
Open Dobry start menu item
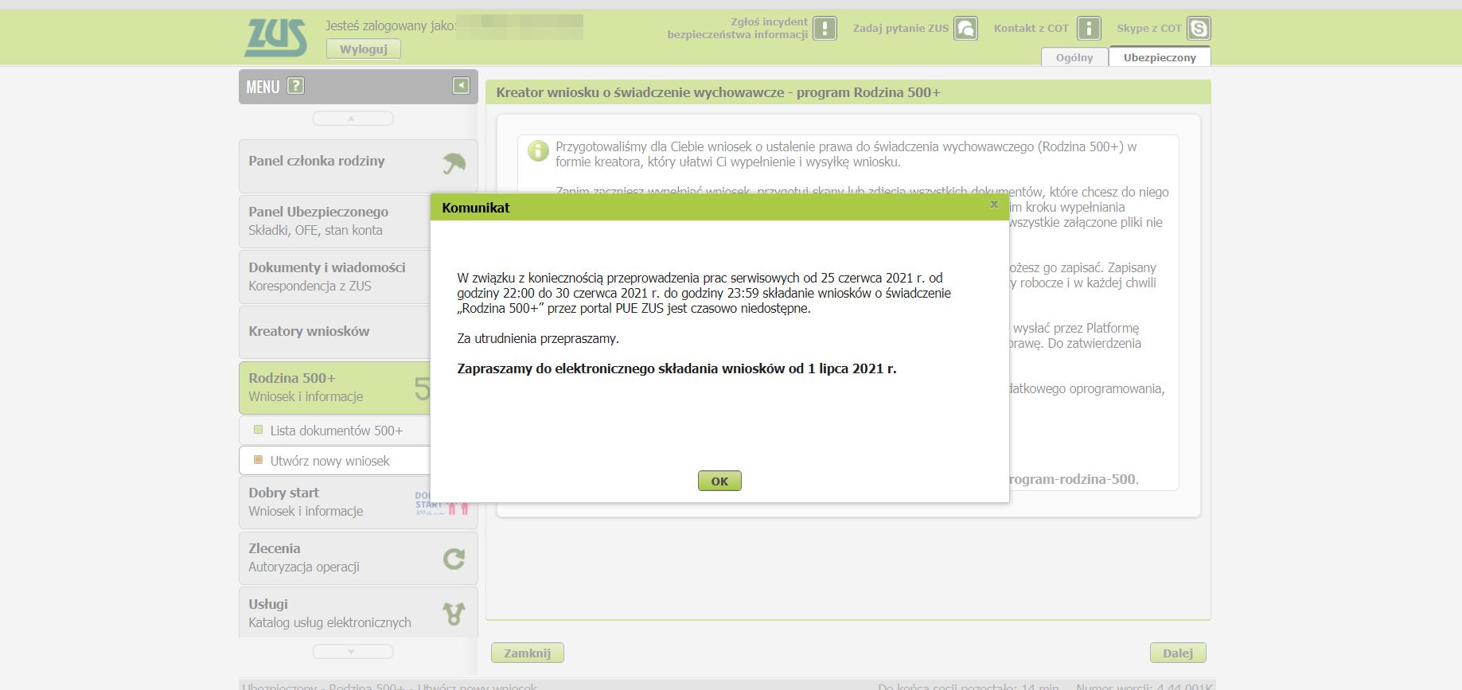pos(358,502)
